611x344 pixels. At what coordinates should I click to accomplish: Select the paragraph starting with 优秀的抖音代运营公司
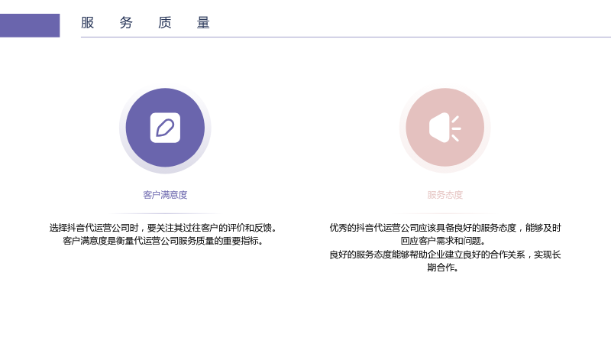pos(445,234)
